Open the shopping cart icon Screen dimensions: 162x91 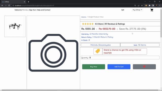pos(152,10)
